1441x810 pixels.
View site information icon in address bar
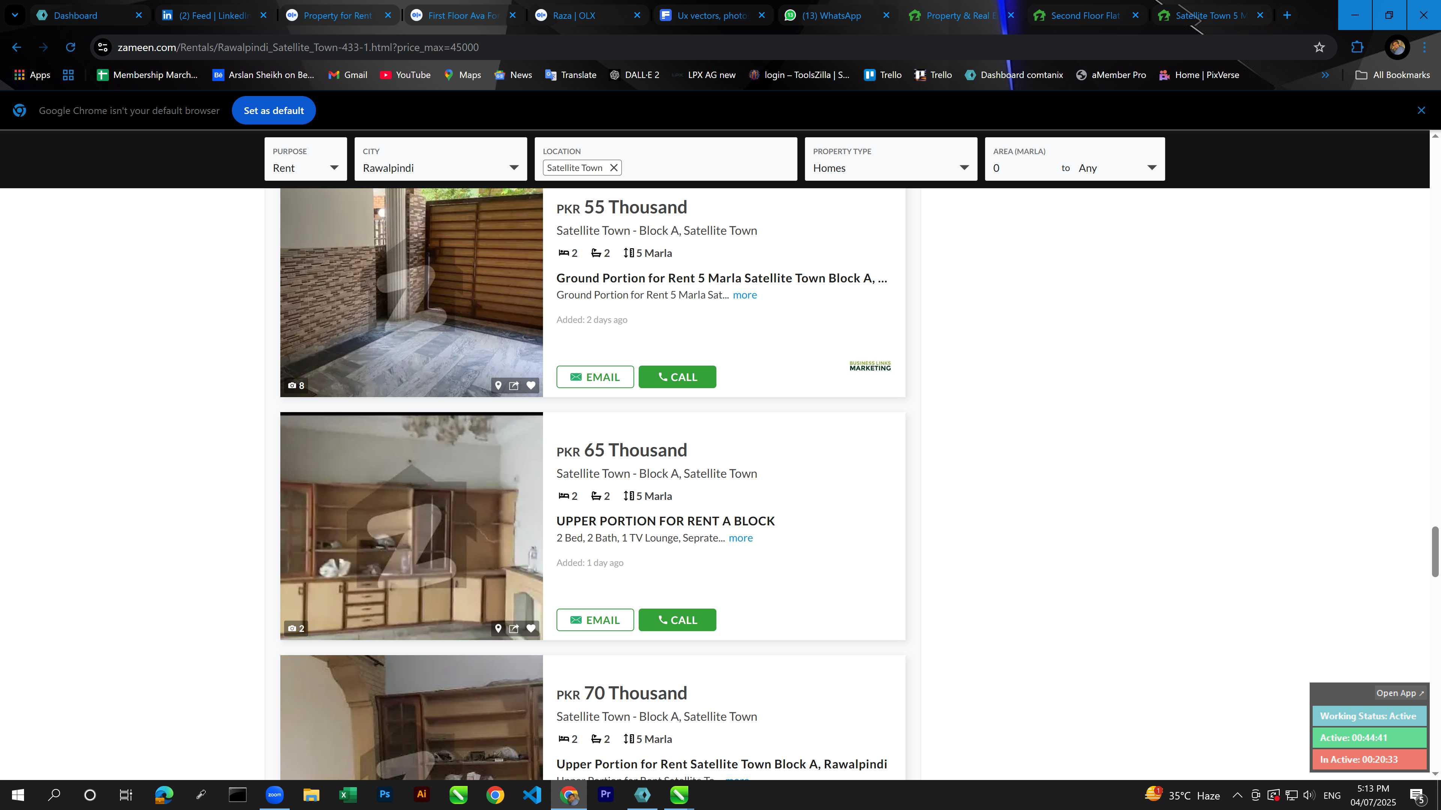(103, 48)
